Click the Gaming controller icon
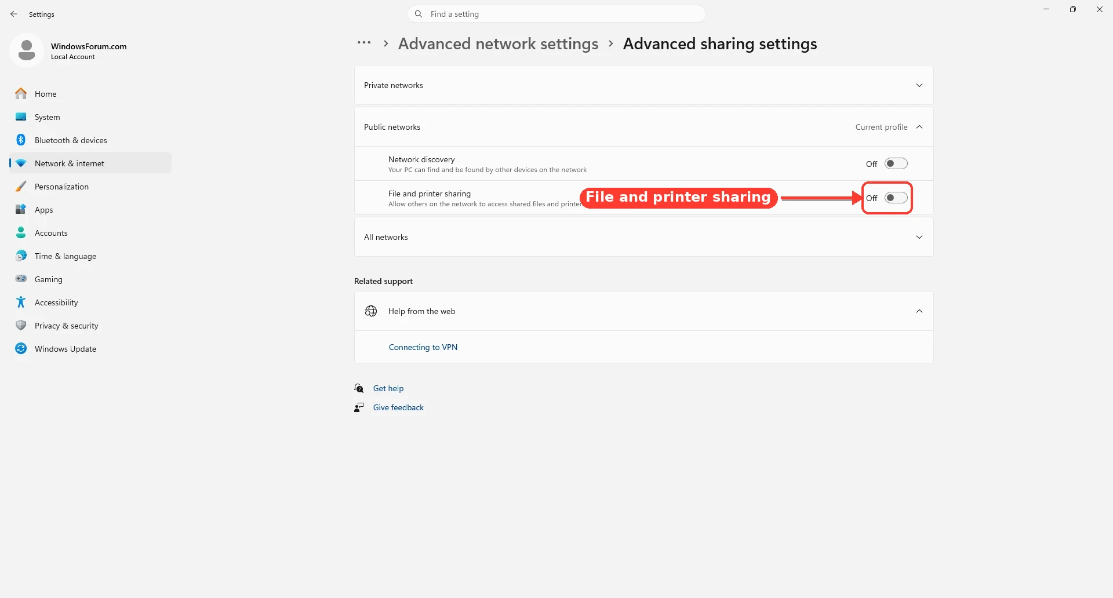Viewport: 1113px width, 598px height. coord(21,279)
